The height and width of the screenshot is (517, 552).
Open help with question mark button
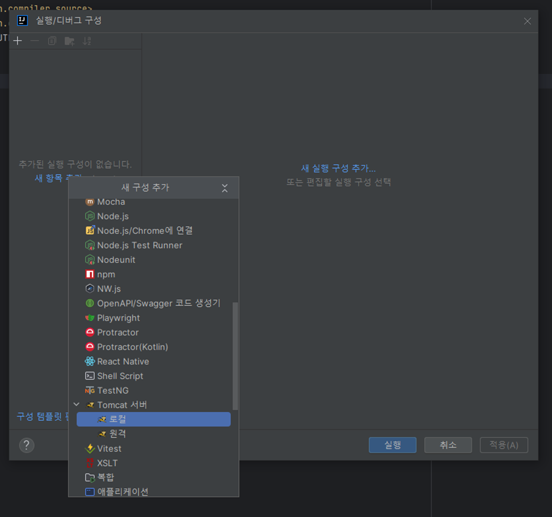[x=27, y=445]
